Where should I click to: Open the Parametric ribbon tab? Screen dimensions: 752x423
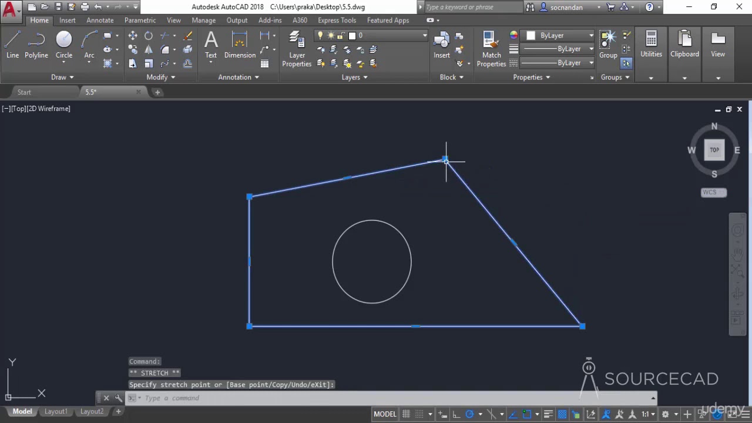[x=140, y=20]
